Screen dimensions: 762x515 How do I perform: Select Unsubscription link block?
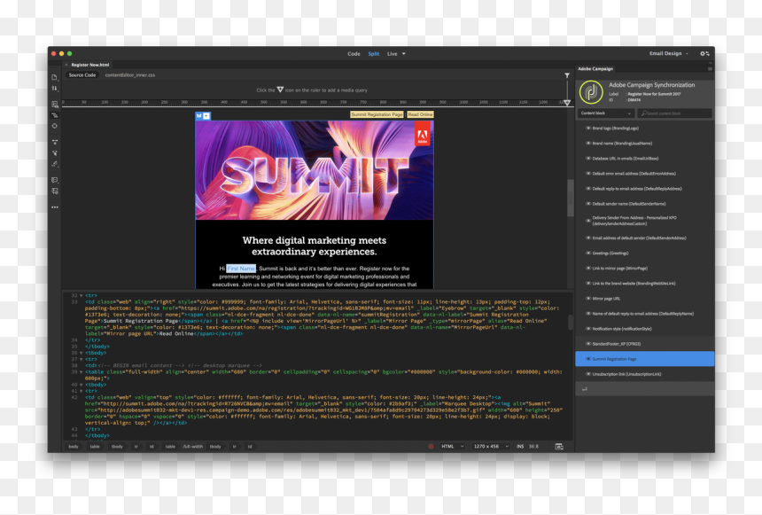645,374
